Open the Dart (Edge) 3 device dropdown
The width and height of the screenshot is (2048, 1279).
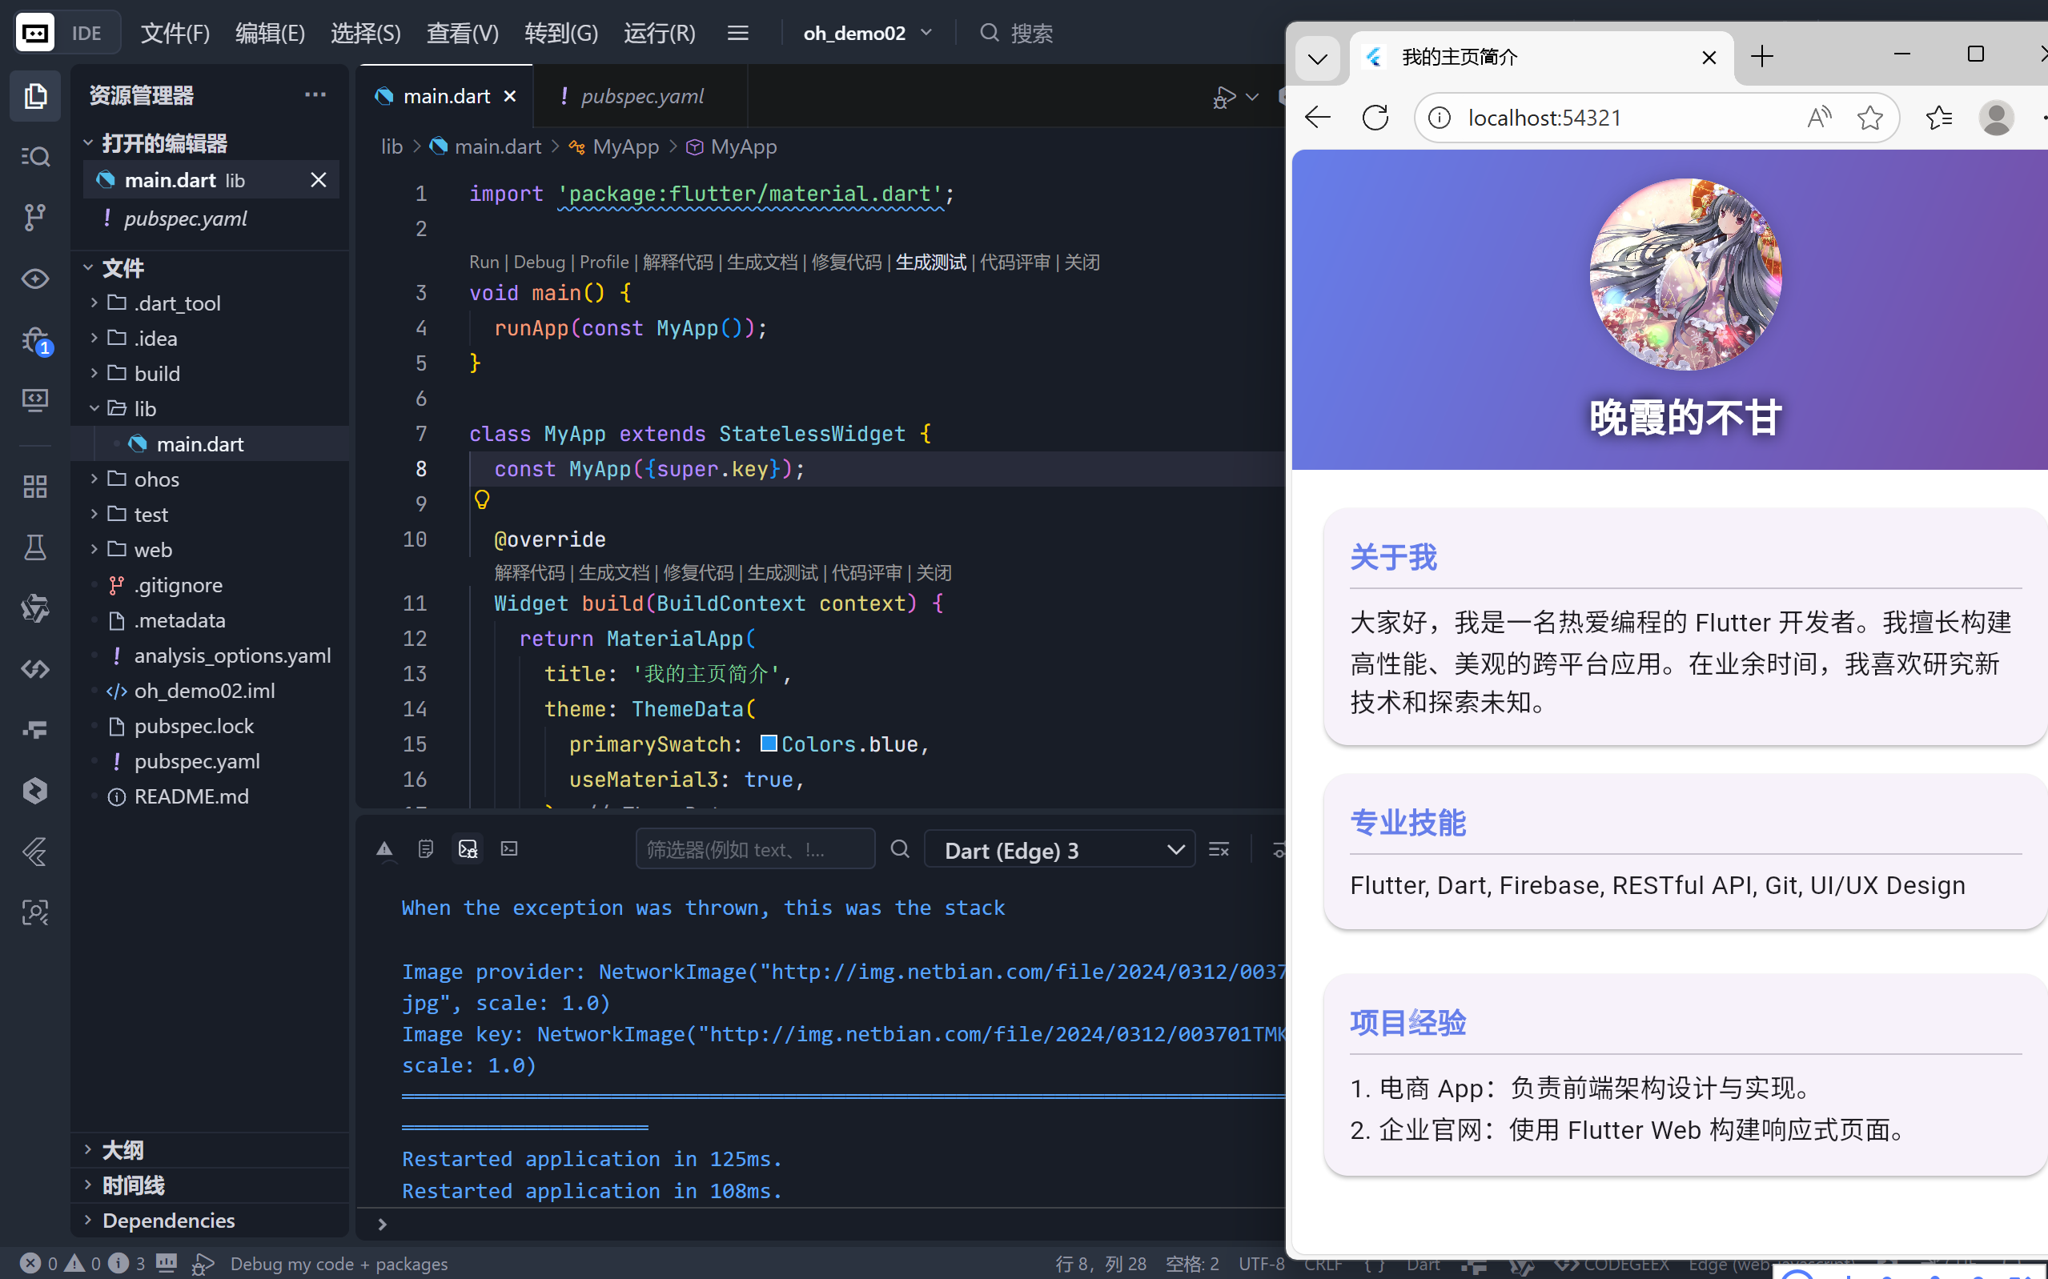[x=1059, y=849]
